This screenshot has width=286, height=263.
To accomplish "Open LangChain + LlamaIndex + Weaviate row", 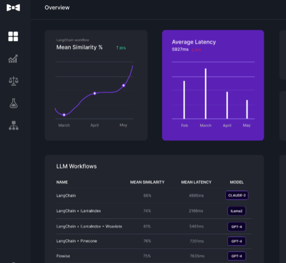I will [x=154, y=226].
